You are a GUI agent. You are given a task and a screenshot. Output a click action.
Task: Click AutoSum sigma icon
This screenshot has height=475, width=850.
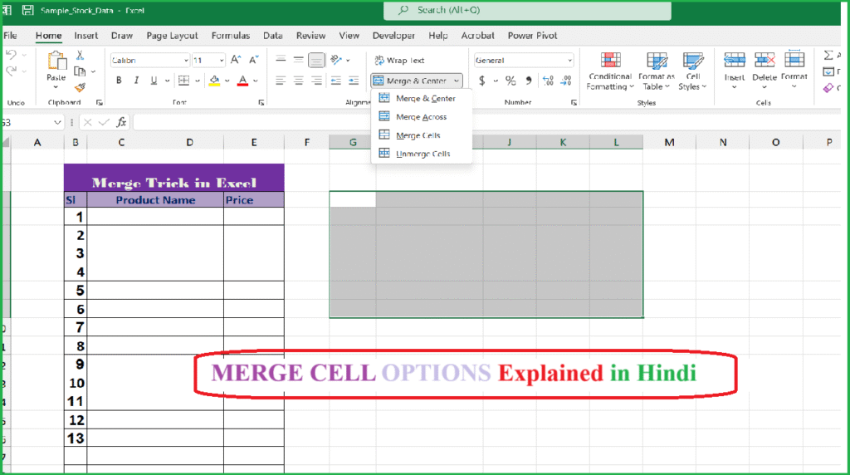pos(828,55)
